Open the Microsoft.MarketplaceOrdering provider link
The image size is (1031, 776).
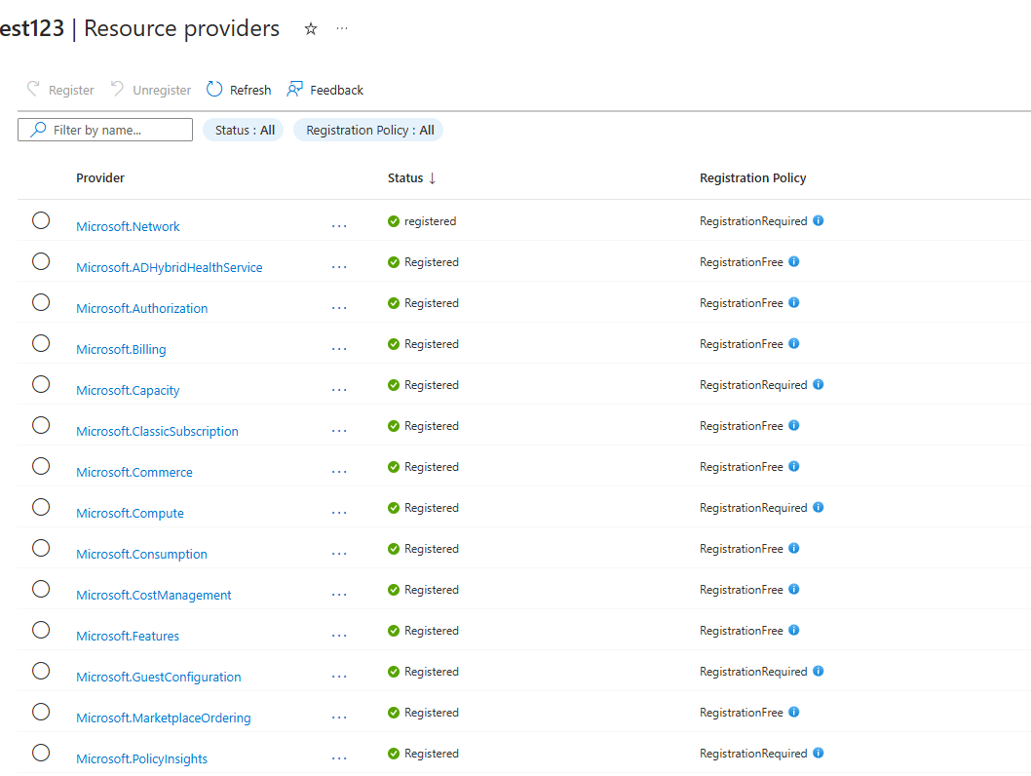(163, 718)
